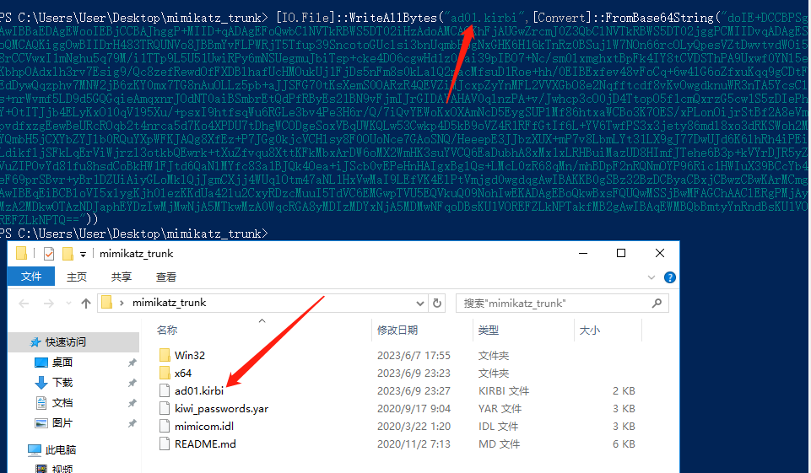The width and height of the screenshot is (811, 473).
Task: Open 文档 in the navigation pane
Action: (x=62, y=402)
